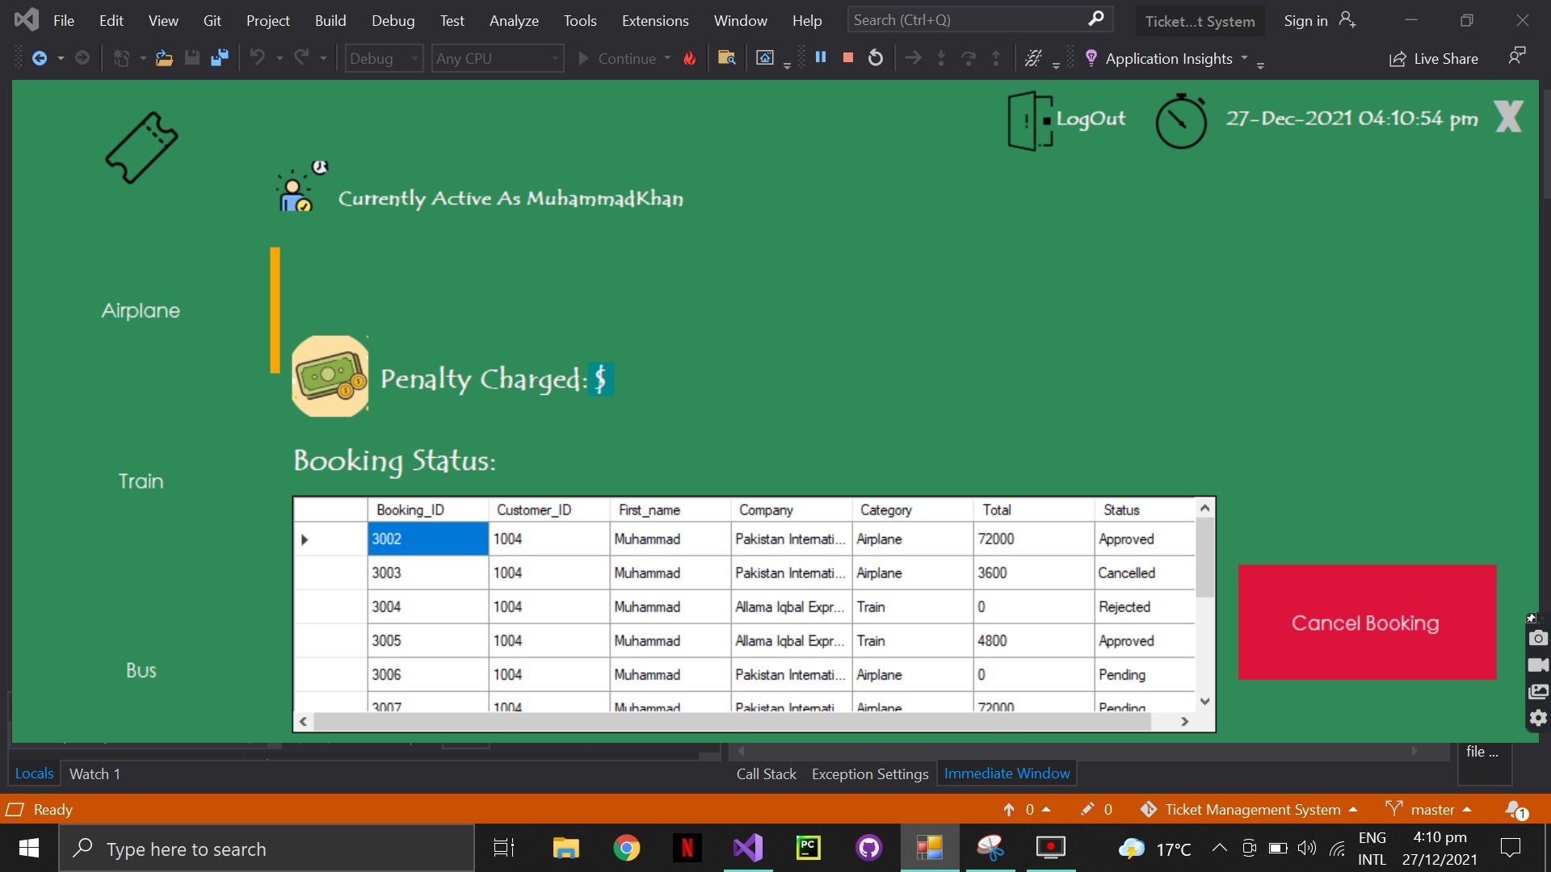Click the money Penalty Charged icon
Viewport: 1551px width, 872px height.
(330, 376)
